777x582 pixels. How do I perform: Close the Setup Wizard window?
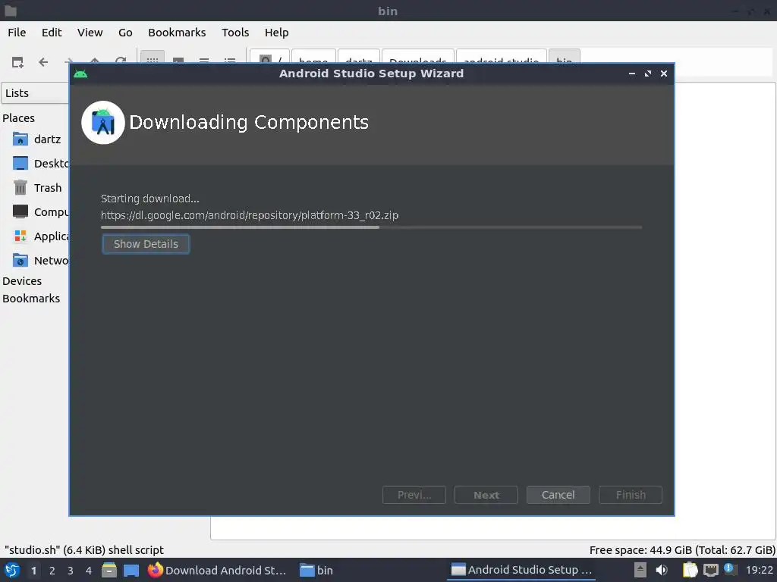[663, 74]
